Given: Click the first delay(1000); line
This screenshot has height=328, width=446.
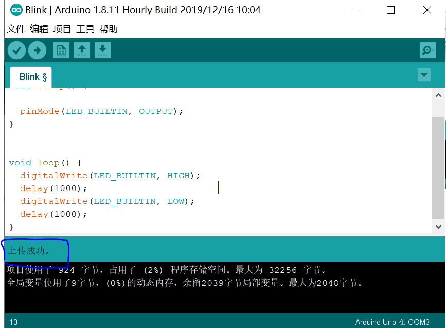Looking at the screenshot, I should pyautogui.click(x=53, y=188).
